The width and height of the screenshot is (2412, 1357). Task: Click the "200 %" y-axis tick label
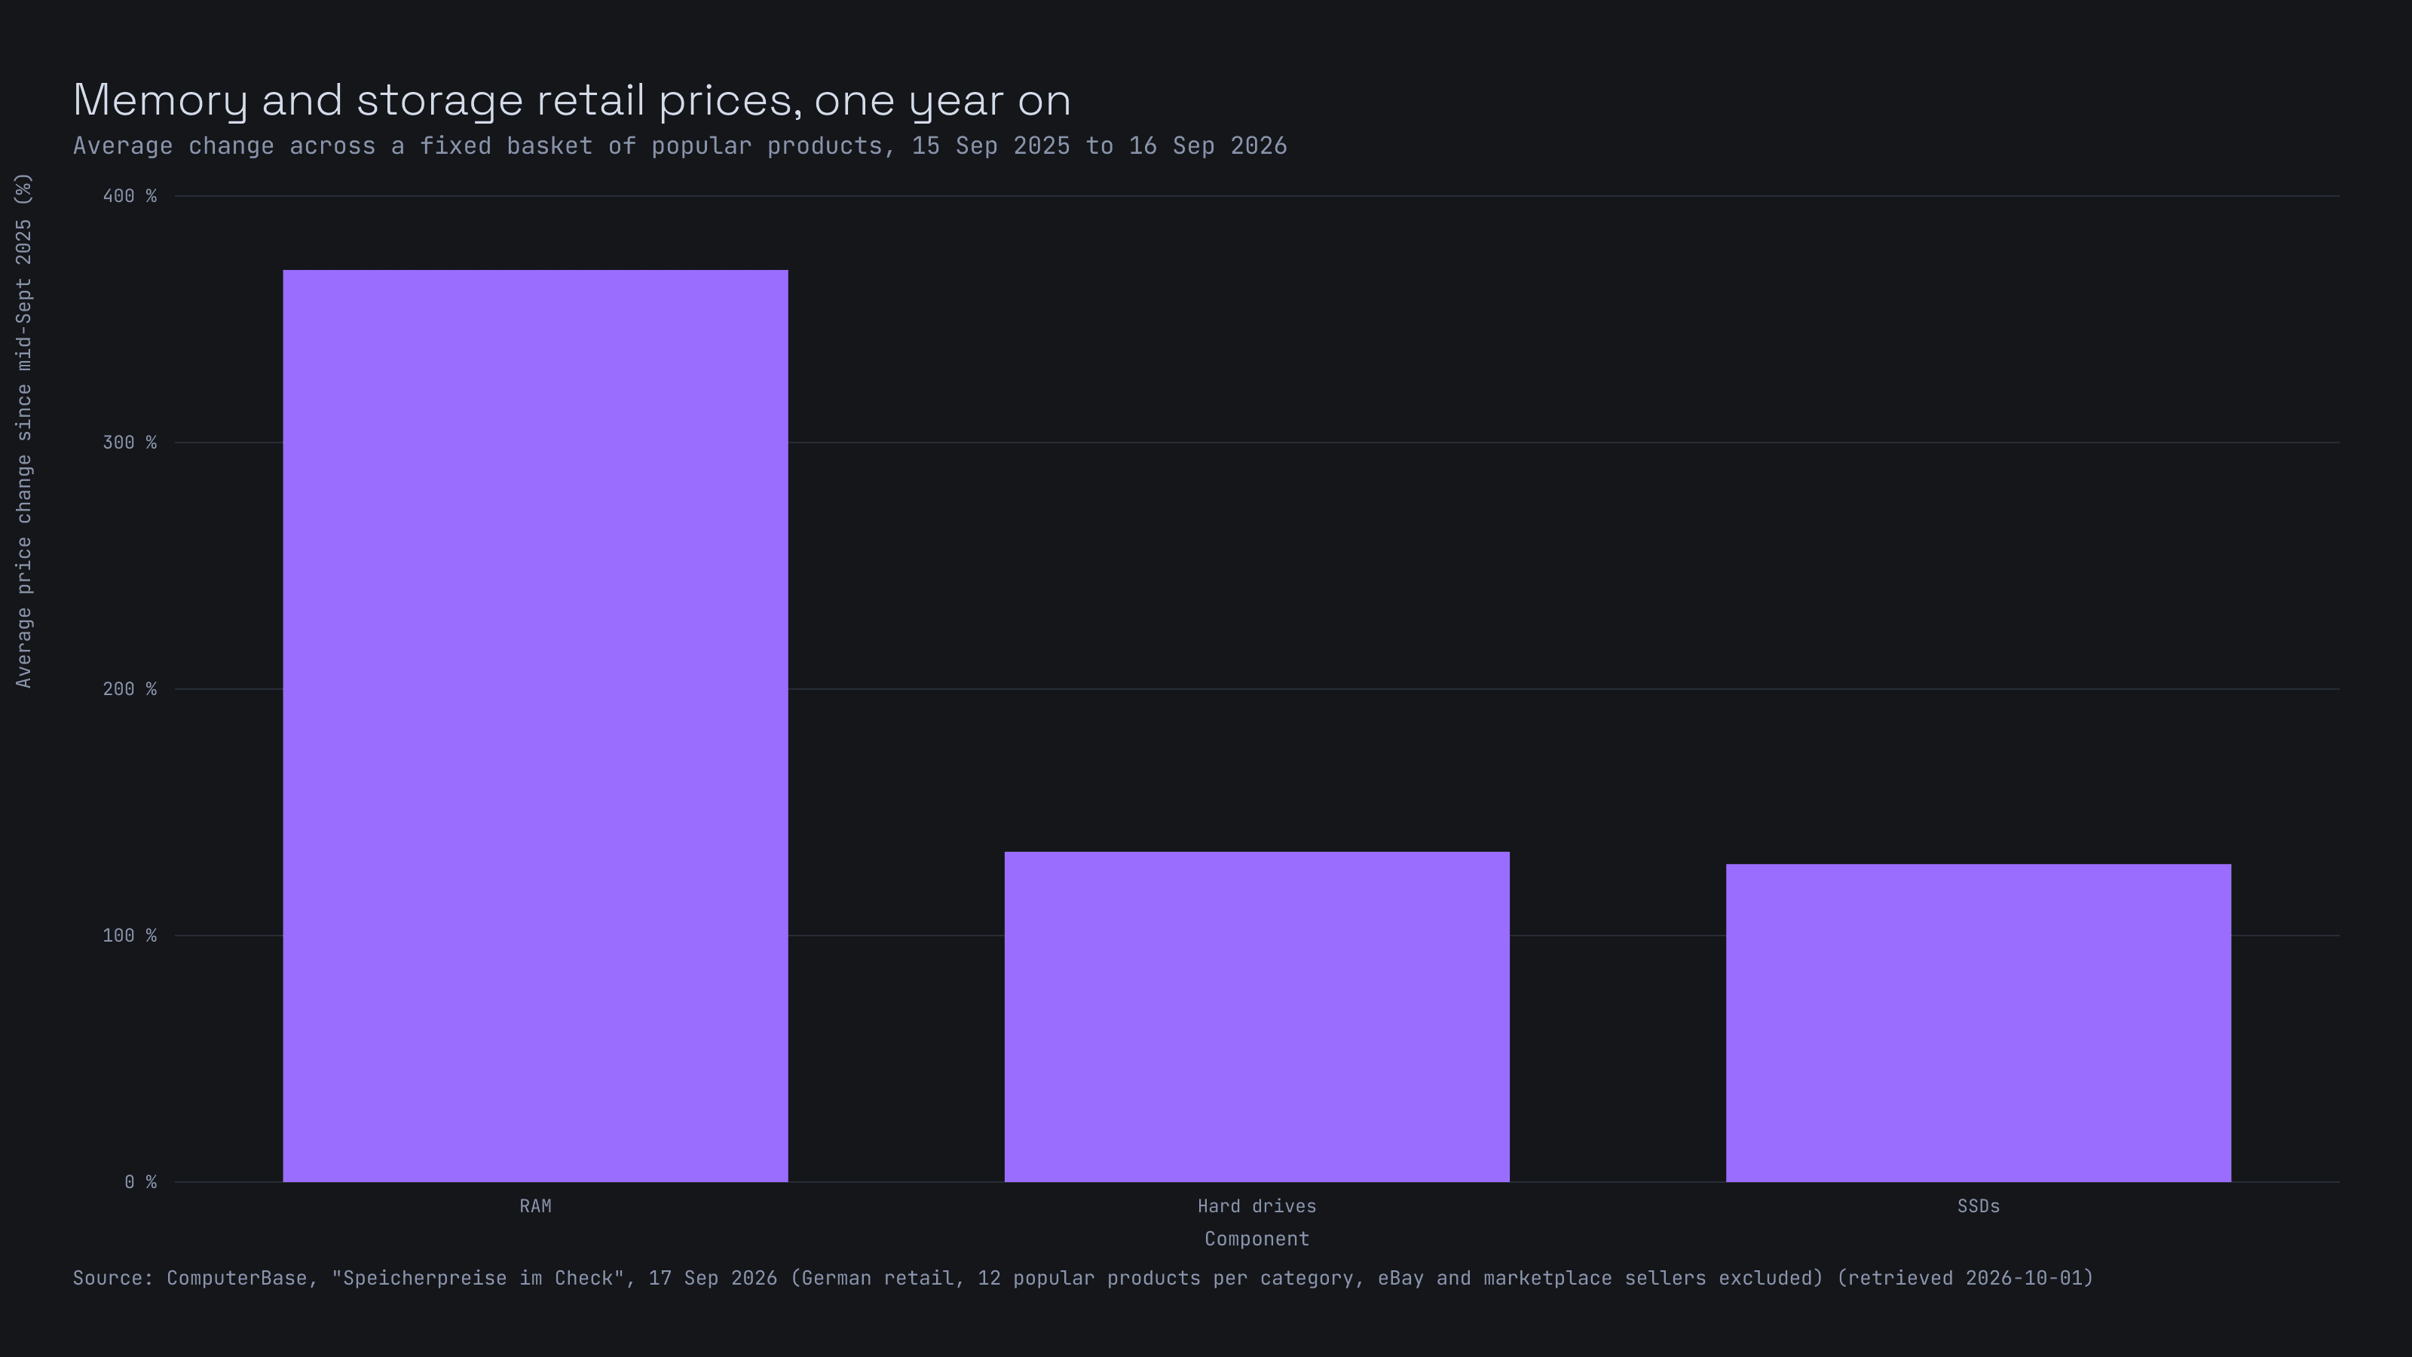coord(129,689)
